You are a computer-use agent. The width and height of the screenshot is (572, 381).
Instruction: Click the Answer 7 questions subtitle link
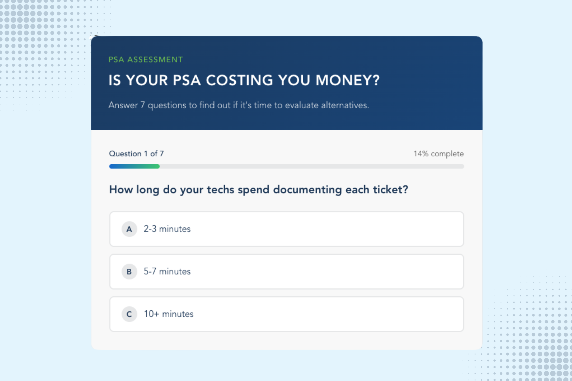(239, 105)
